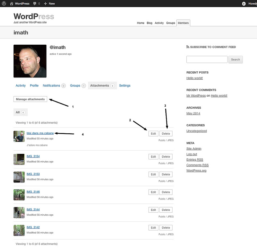Click the IMG_3146 attachment thumbnail

pos(19,194)
